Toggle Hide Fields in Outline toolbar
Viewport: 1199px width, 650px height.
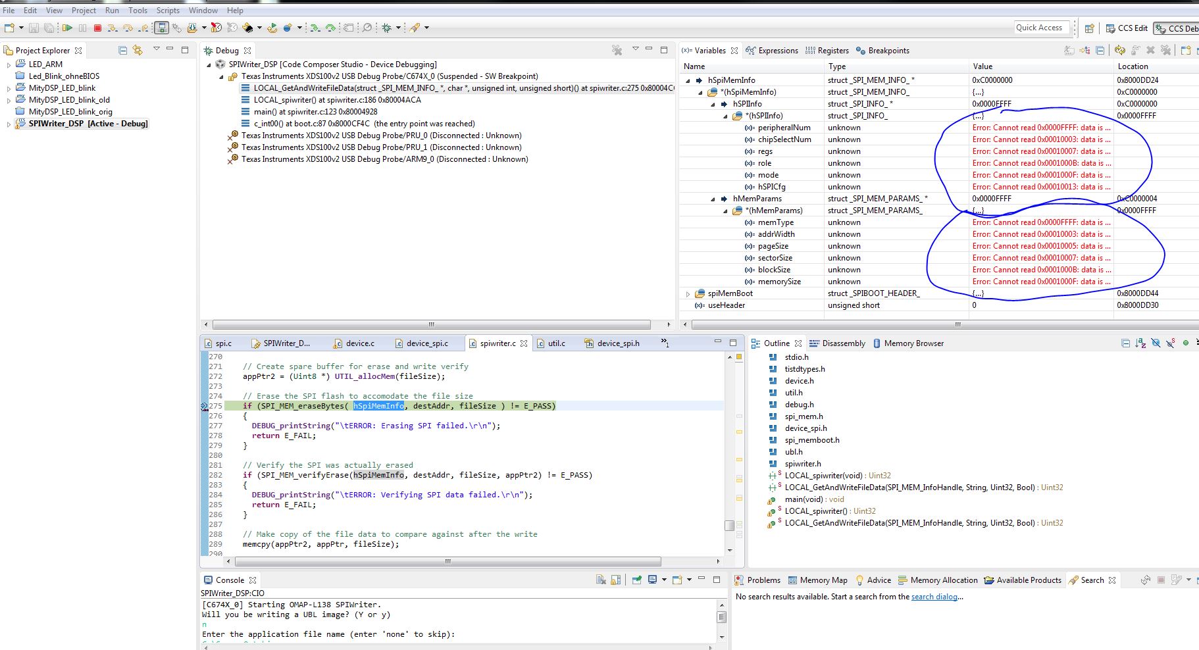pyautogui.click(x=1156, y=343)
